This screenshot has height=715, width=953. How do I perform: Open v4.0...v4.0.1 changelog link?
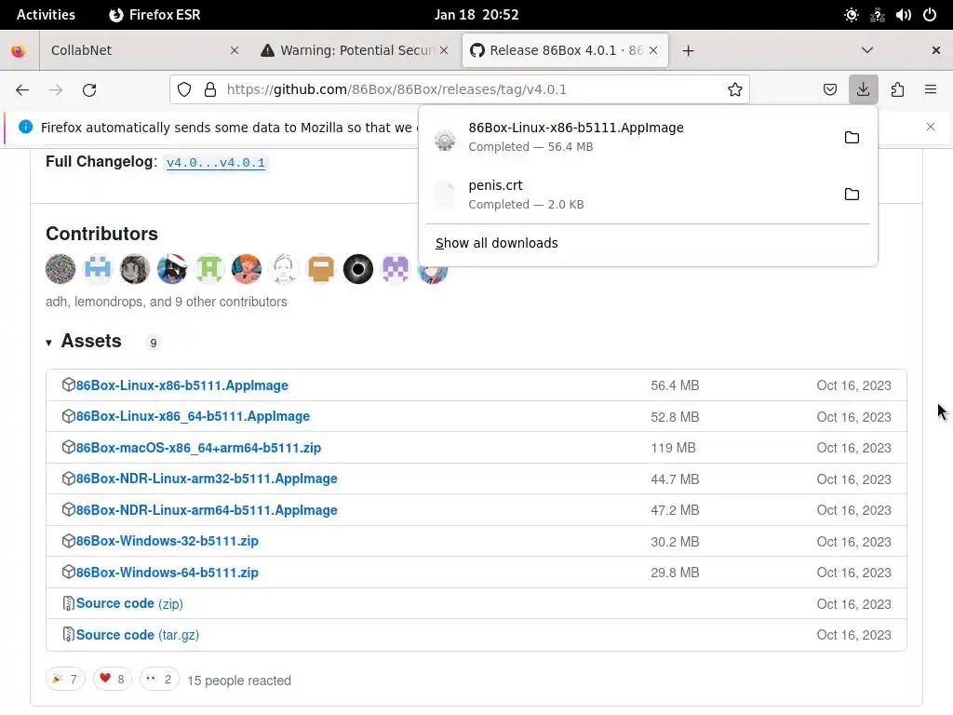[216, 163]
